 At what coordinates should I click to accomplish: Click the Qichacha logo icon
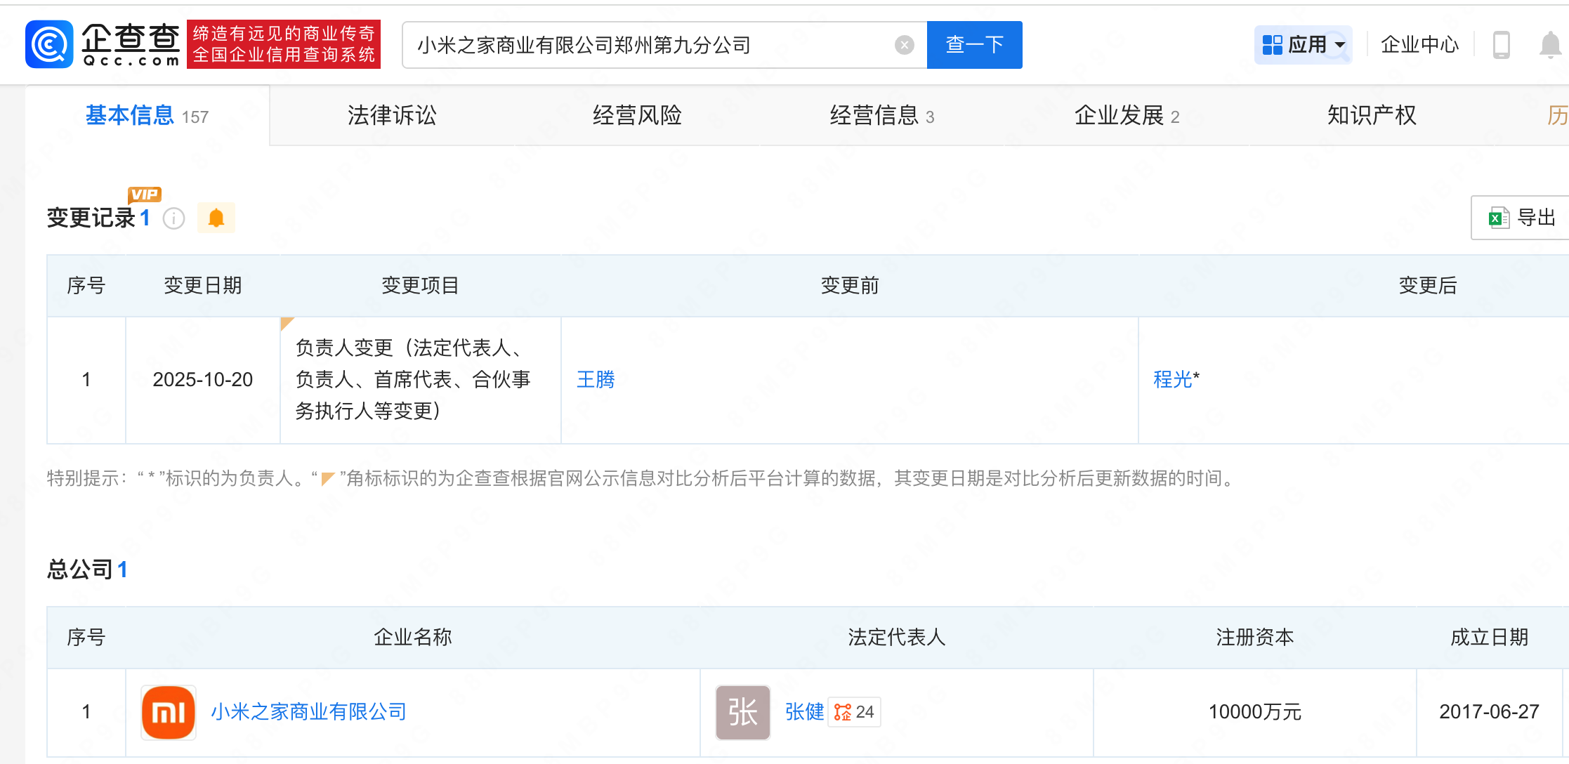coord(49,44)
